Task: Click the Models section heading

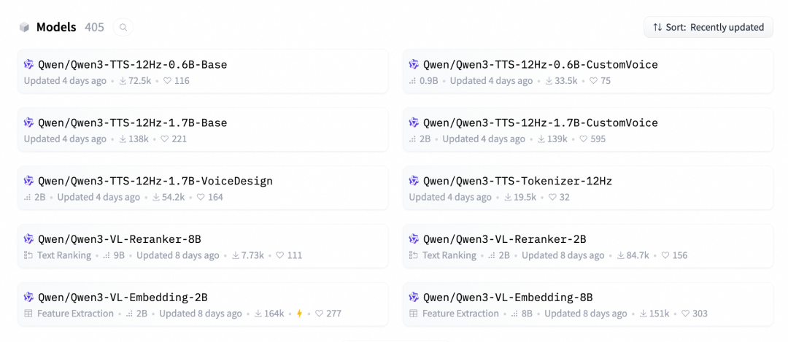Action: click(56, 28)
